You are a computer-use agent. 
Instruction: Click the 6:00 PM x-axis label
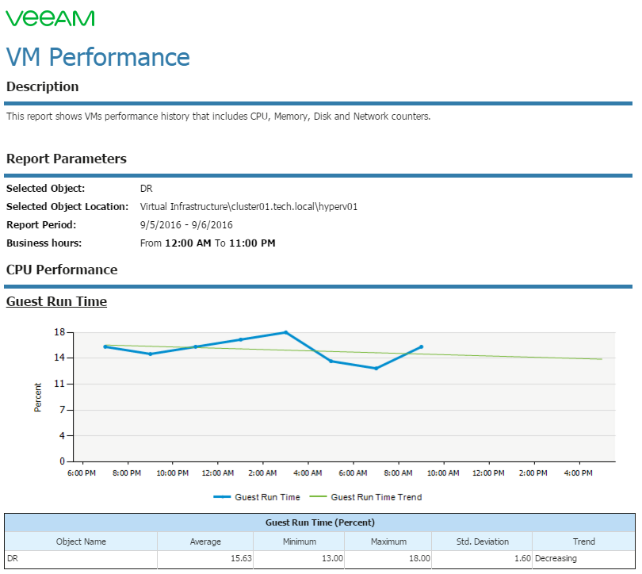click(82, 473)
